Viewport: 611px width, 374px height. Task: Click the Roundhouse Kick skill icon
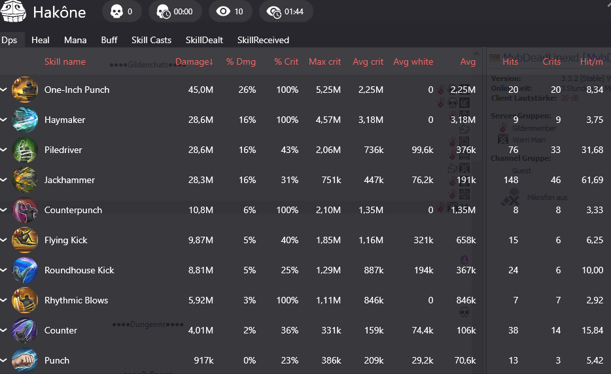pyautogui.click(x=25, y=270)
